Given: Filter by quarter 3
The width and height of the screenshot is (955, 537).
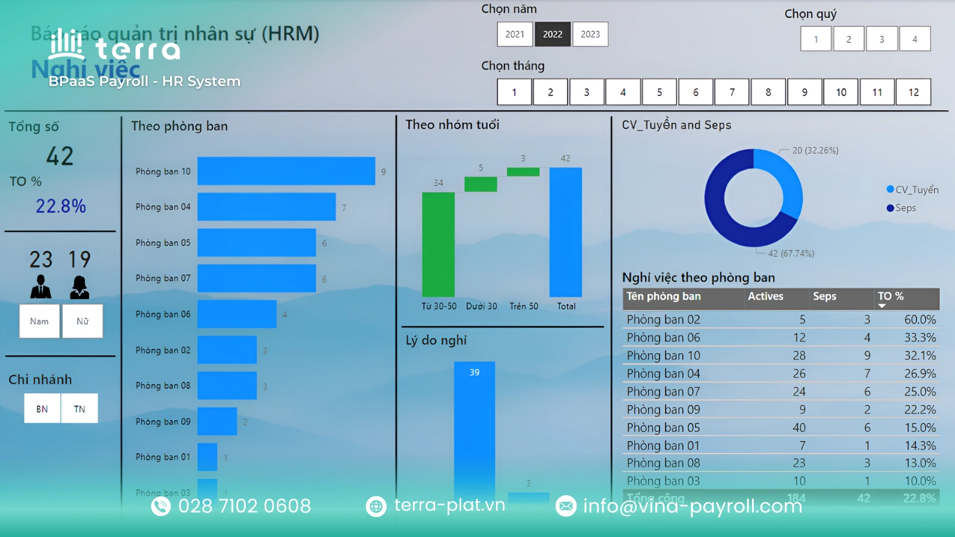Looking at the screenshot, I should pos(882,39).
